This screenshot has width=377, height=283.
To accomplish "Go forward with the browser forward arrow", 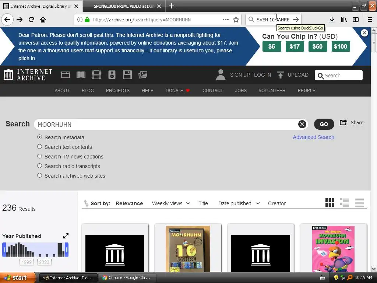I will (20, 20).
